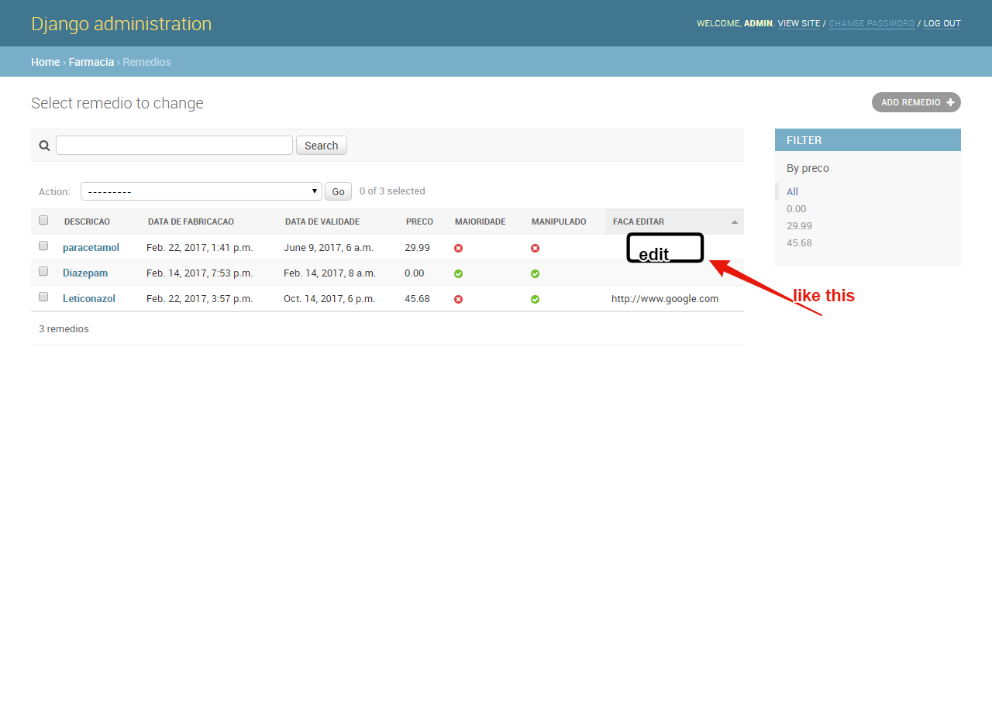Image resolution: width=992 pixels, height=711 pixels.
Task: Click the Add Remedio button
Action: [916, 102]
